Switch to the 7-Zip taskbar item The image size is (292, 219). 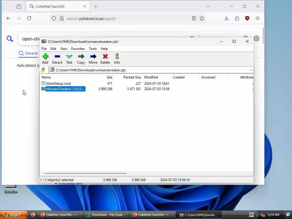pos(198,215)
